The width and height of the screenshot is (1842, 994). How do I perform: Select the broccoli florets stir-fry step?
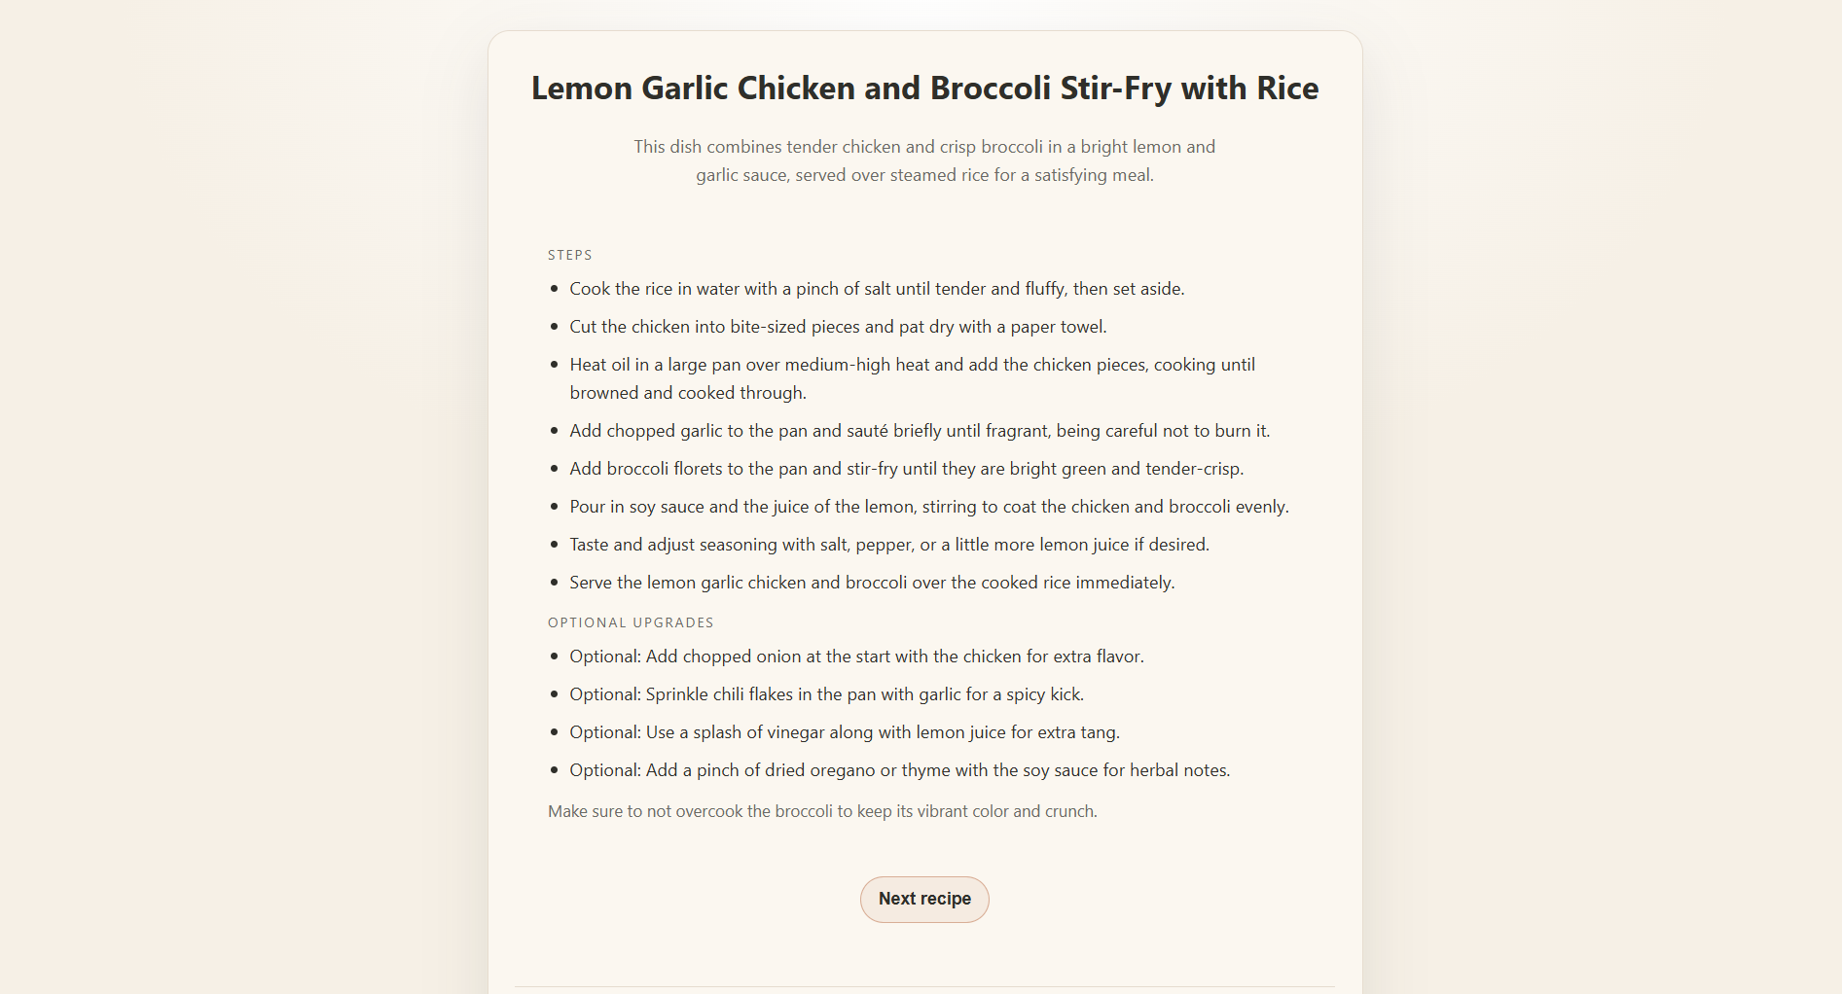(906, 468)
